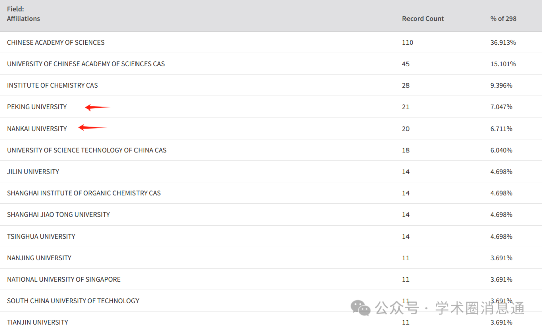Select National University of Singapore
This screenshot has width=542, height=330.
coord(64,280)
